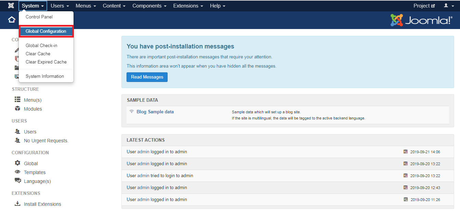This screenshot has height=214, width=460.
Task: Click the SAMPLE DATA heading
Action: pyautogui.click(x=142, y=100)
